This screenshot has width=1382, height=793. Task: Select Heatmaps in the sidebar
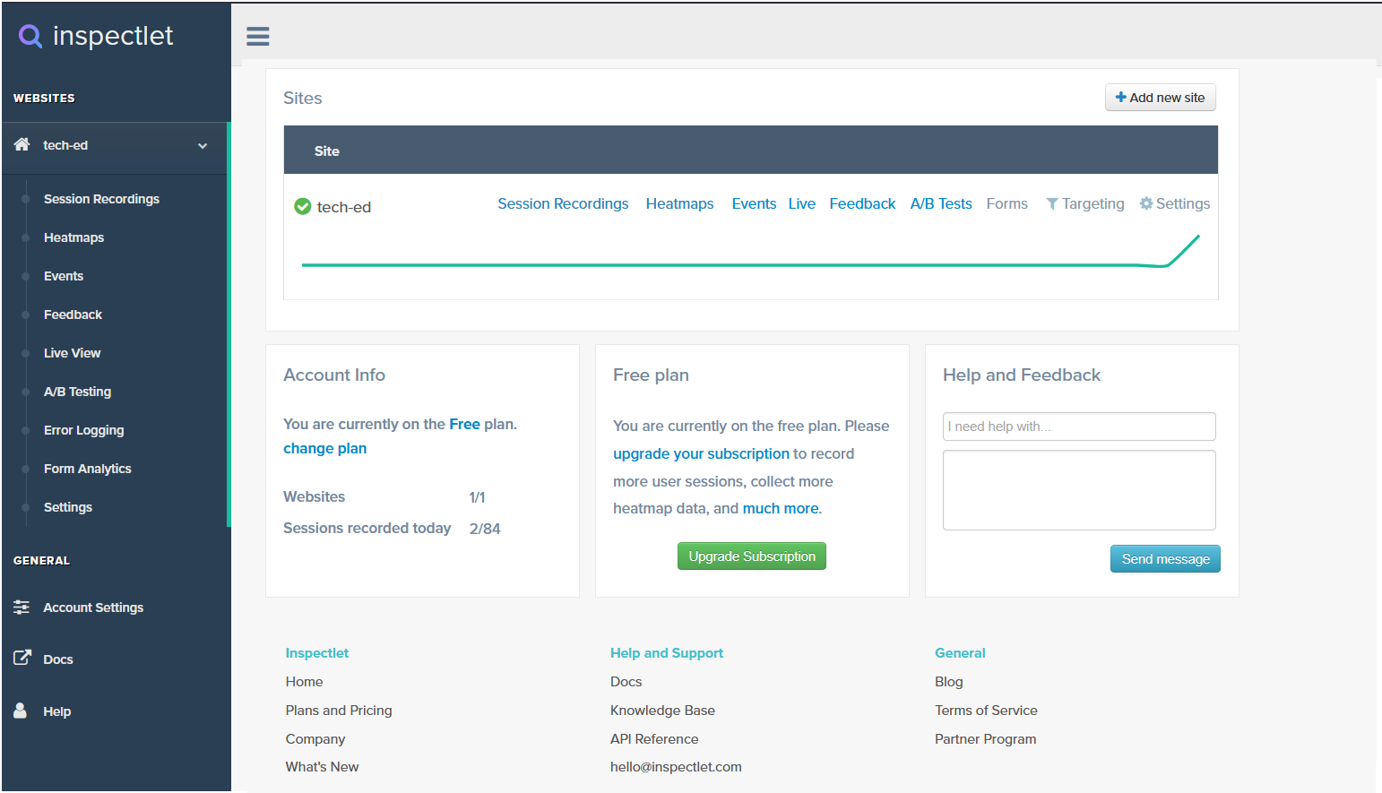pyautogui.click(x=73, y=237)
